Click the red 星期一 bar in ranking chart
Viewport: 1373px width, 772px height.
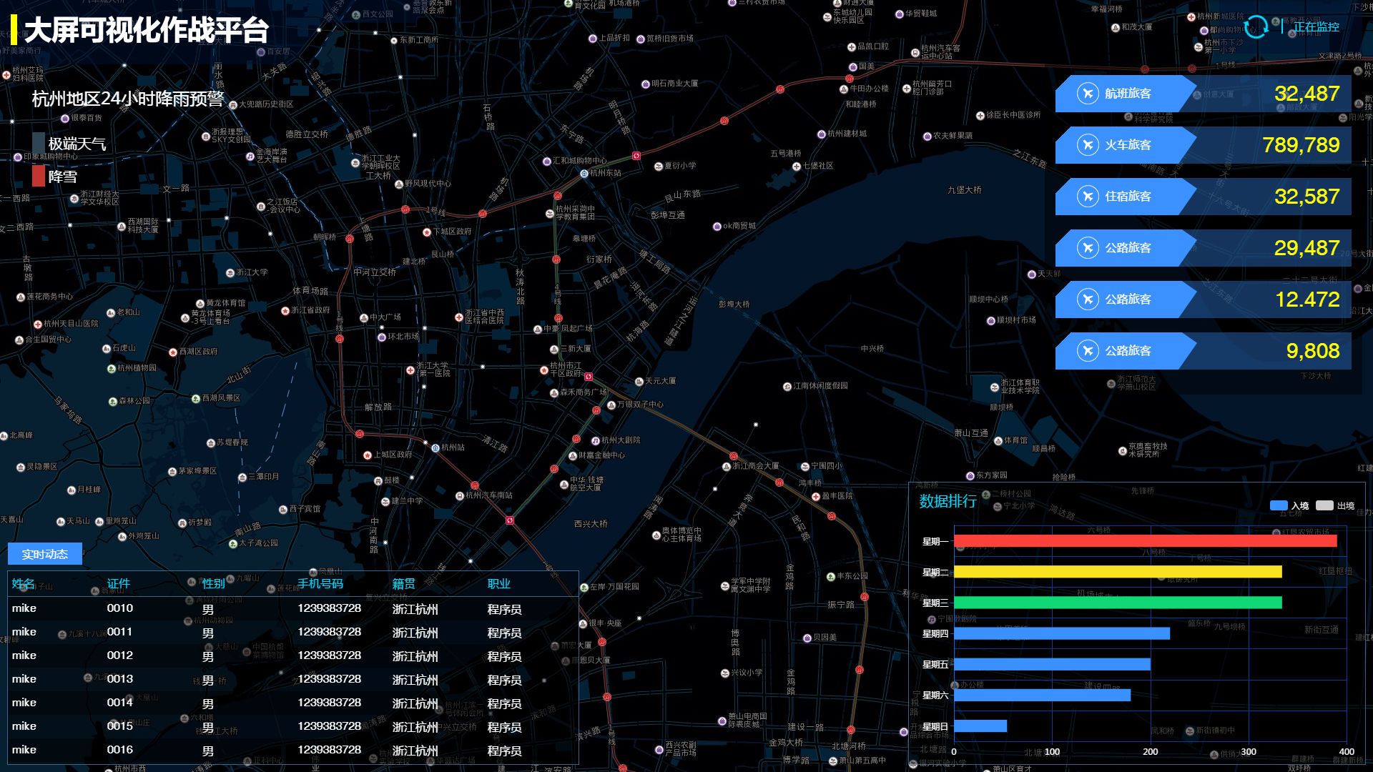[1144, 541]
